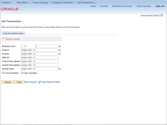Open the Worklist link
Screen dimensions: 167x125
104,6
